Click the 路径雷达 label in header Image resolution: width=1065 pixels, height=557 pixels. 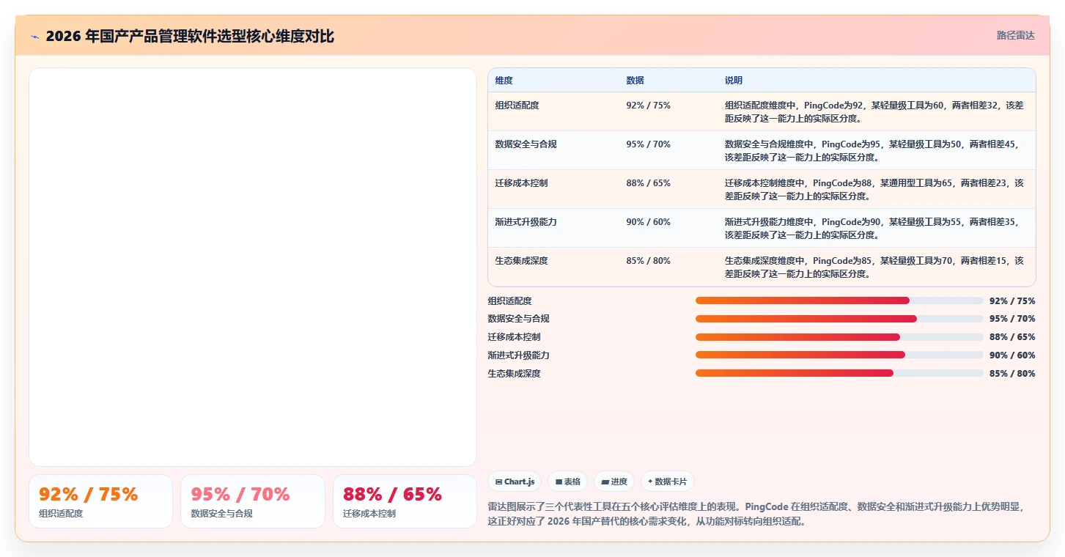[x=1016, y=35]
